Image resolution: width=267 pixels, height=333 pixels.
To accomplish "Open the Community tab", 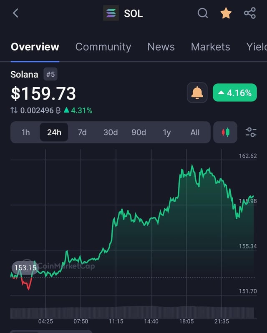I will point(103,47).
